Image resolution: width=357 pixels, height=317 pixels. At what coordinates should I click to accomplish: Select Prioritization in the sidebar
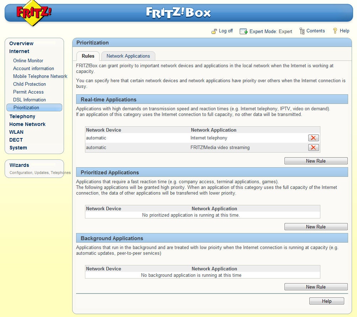pyautogui.click(x=34, y=107)
